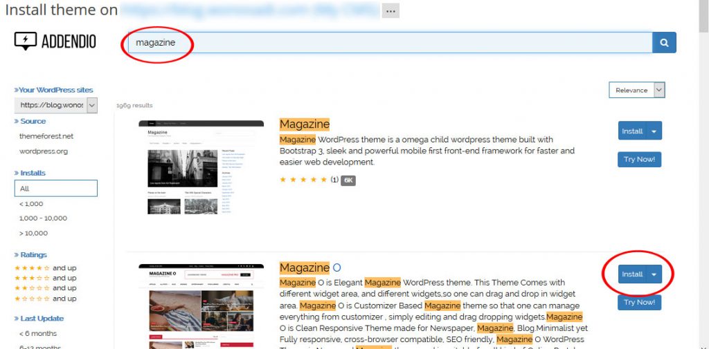Install the Magazine O theme
This screenshot has height=349, width=709.
(x=632, y=274)
